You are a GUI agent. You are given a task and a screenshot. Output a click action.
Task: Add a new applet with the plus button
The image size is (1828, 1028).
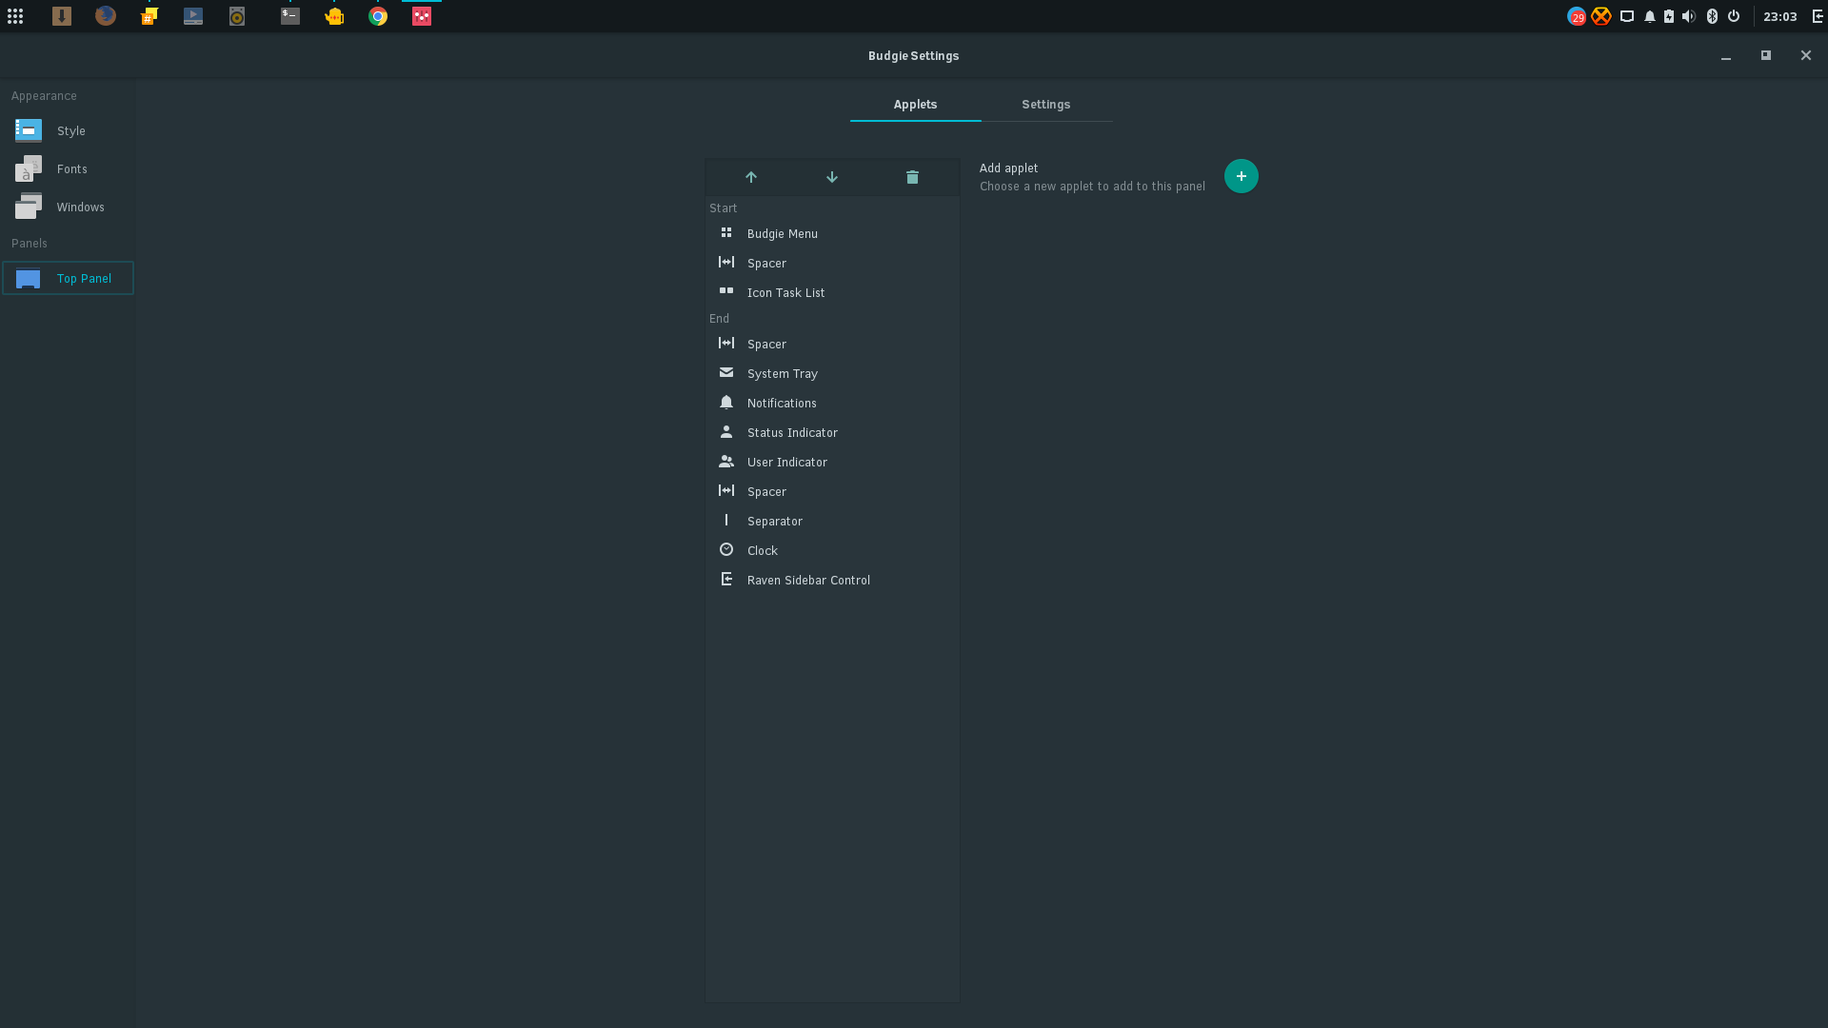coord(1241,176)
